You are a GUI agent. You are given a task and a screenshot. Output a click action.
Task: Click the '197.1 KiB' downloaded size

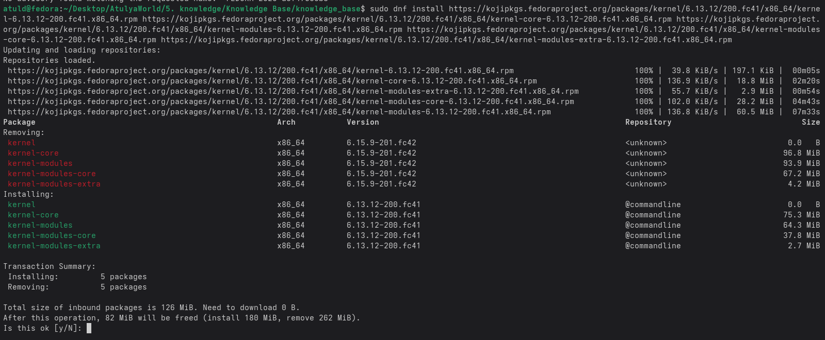tap(753, 71)
